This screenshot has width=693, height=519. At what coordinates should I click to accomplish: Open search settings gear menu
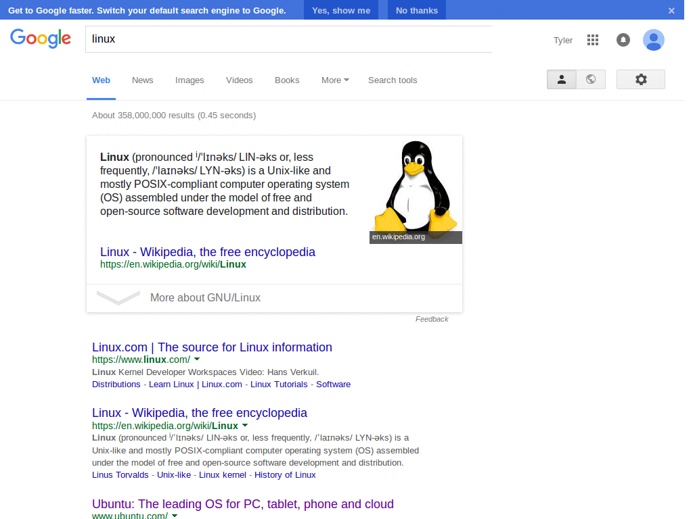[641, 80]
